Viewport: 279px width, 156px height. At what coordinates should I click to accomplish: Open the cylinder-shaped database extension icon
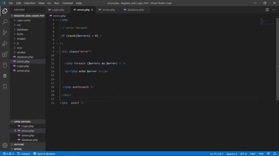[x=5, y=65]
